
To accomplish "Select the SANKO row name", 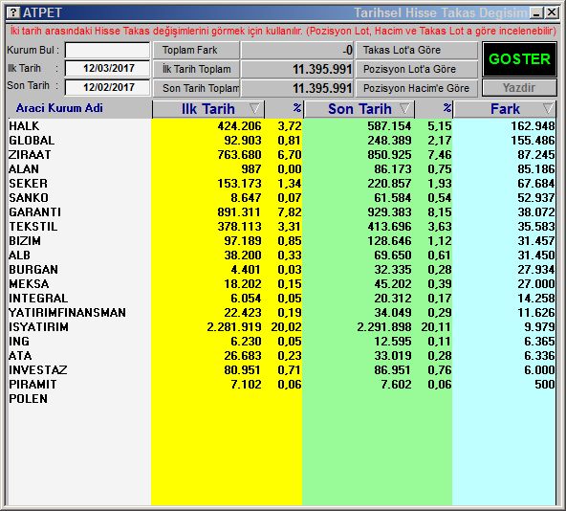I will (29, 198).
